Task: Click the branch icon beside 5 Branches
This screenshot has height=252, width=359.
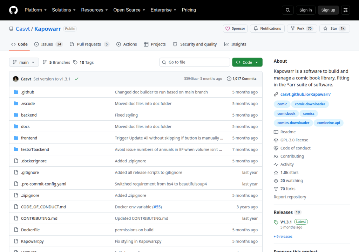Action: (x=45, y=62)
